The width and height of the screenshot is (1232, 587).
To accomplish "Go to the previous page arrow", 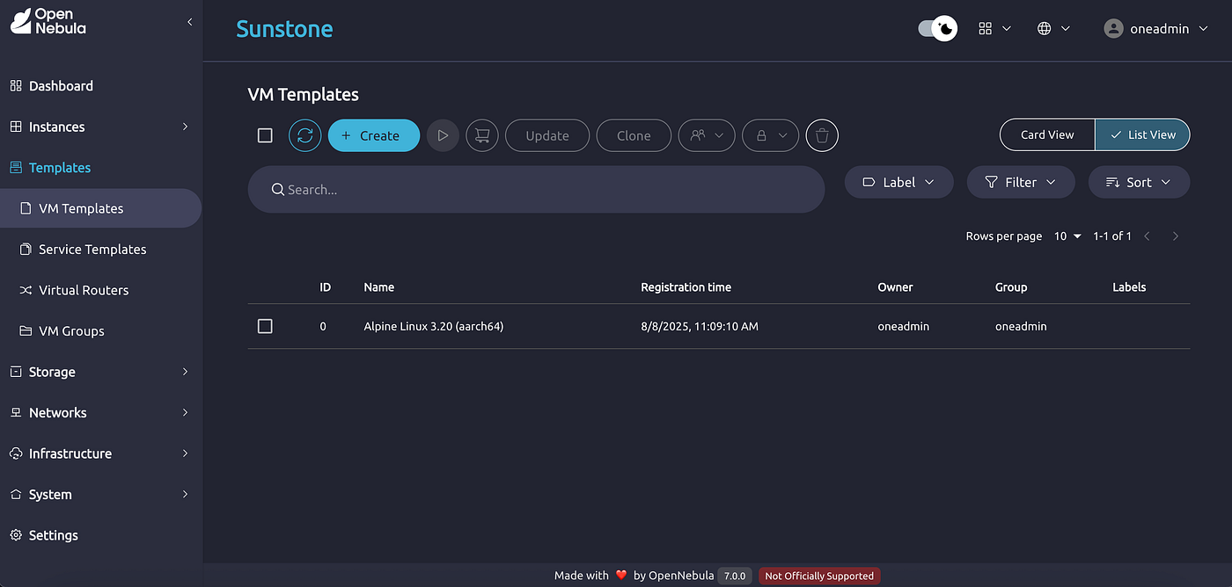I will click(x=1147, y=236).
